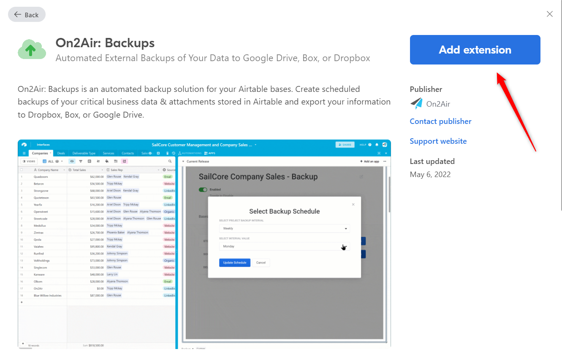Click the hamburger menu icon beside Companies tab
This screenshot has width=562, height=360.
(x=24, y=153)
